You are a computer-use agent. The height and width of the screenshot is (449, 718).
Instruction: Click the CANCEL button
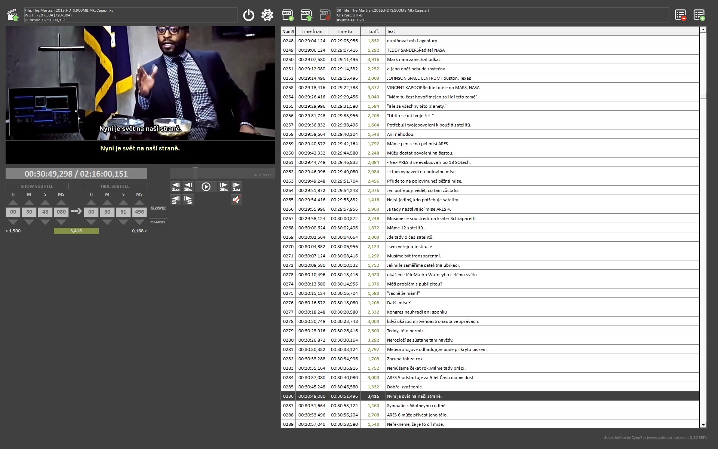click(x=158, y=222)
